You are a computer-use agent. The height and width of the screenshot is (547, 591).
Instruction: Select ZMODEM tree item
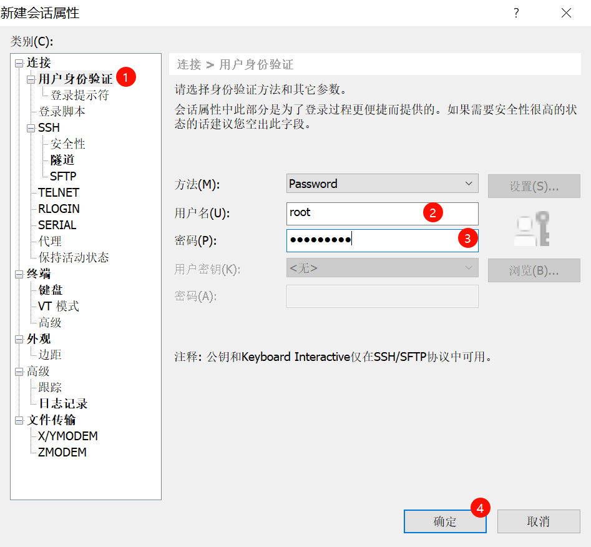tap(62, 452)
